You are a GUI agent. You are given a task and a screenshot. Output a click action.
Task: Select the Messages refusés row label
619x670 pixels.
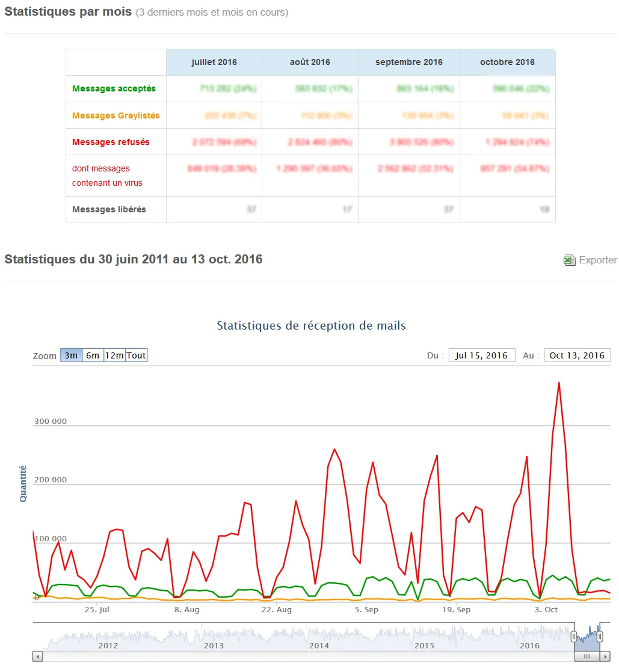coord(111,142)
